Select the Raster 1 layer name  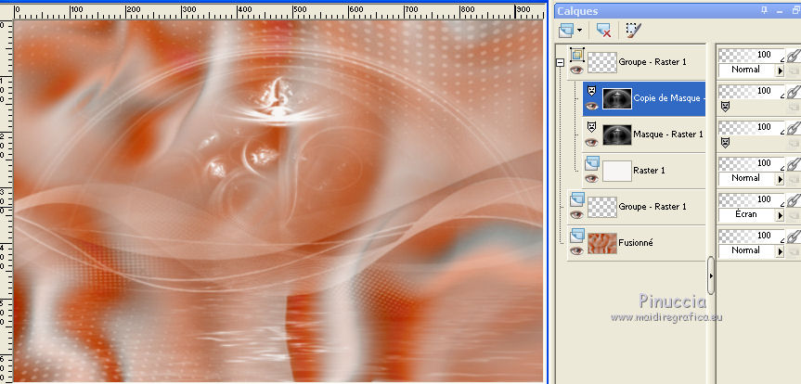(x=649, y=171)
